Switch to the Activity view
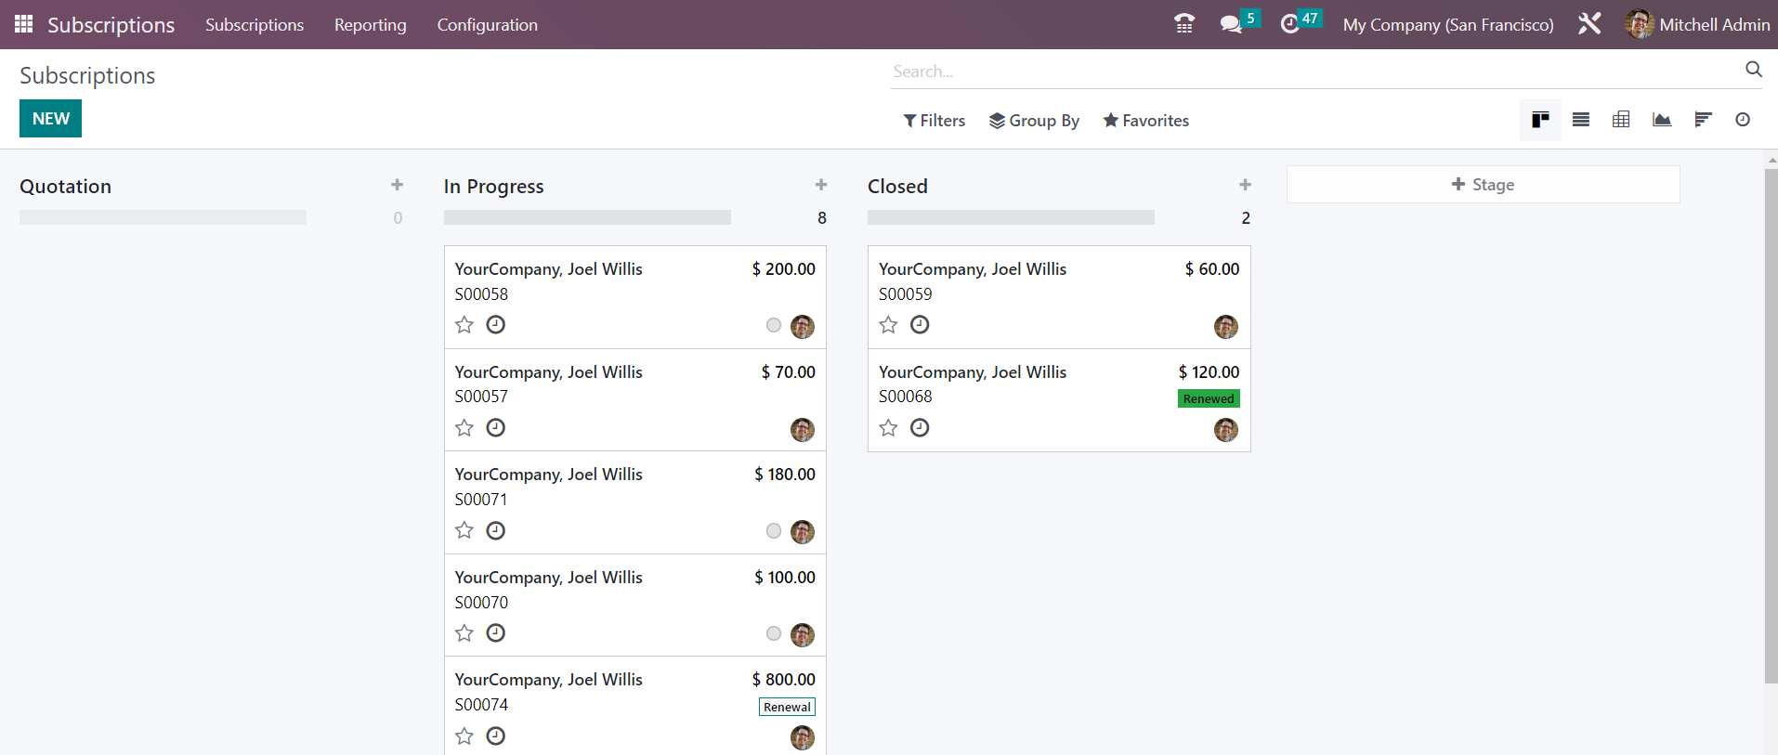This screenshot has height=755, width=1778. pyautogui.click(x=1743, y=120)
